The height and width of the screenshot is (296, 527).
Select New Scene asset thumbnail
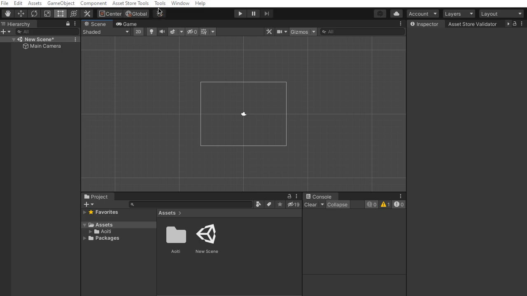pos(206,234)
